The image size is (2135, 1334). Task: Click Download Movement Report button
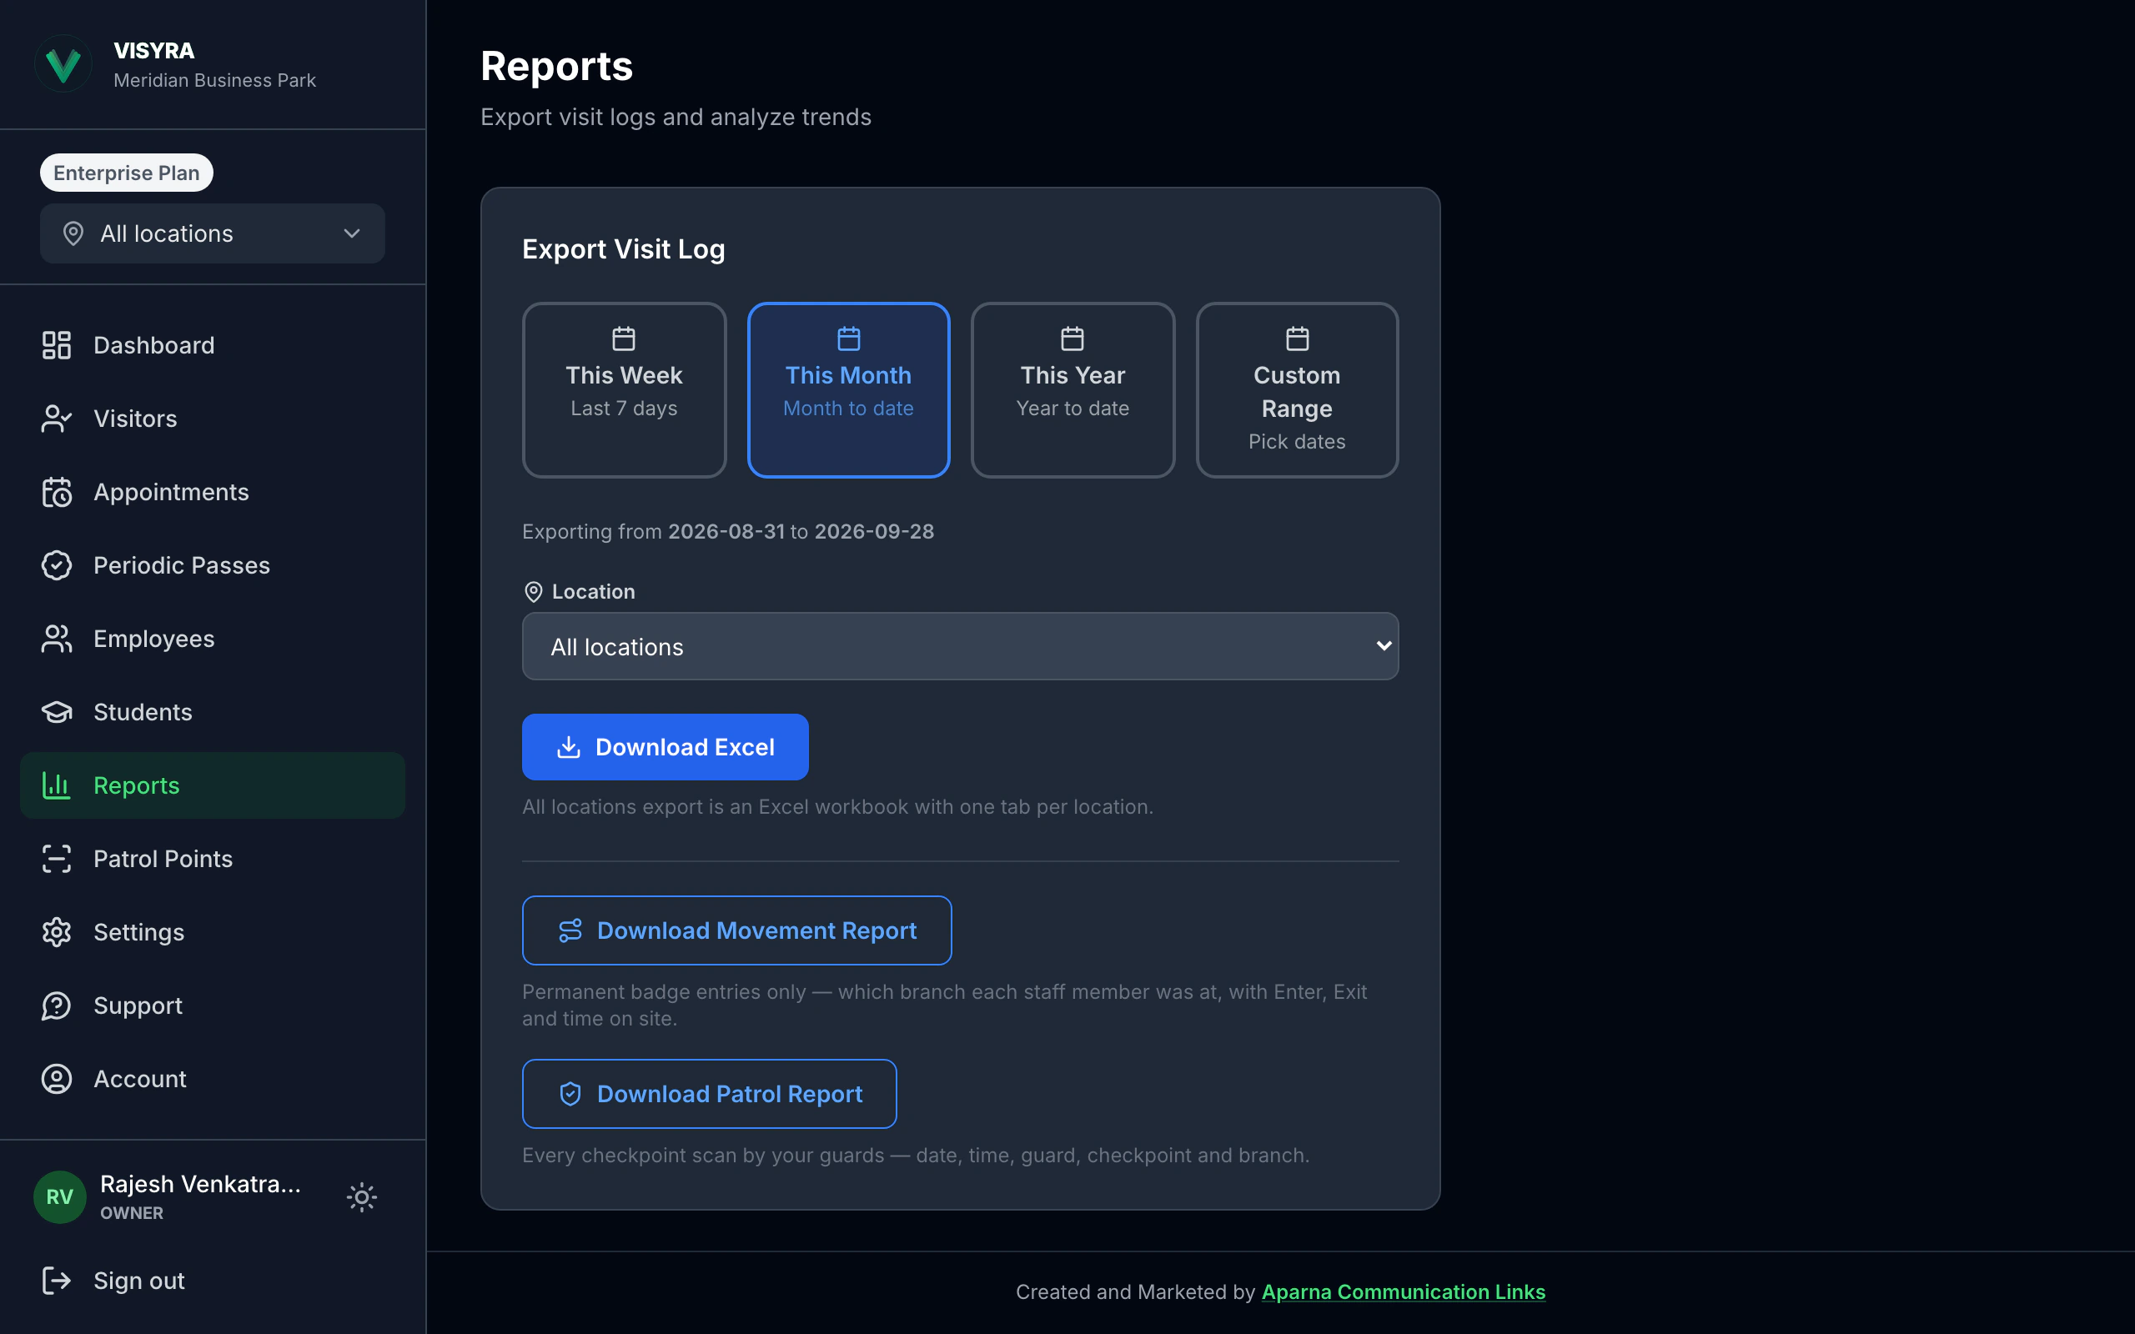tap(736, 930)
